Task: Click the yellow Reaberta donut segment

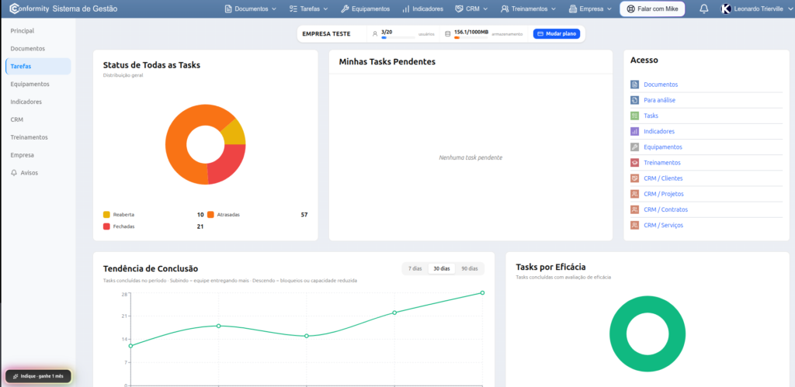Action: click(x=234, y=134)
